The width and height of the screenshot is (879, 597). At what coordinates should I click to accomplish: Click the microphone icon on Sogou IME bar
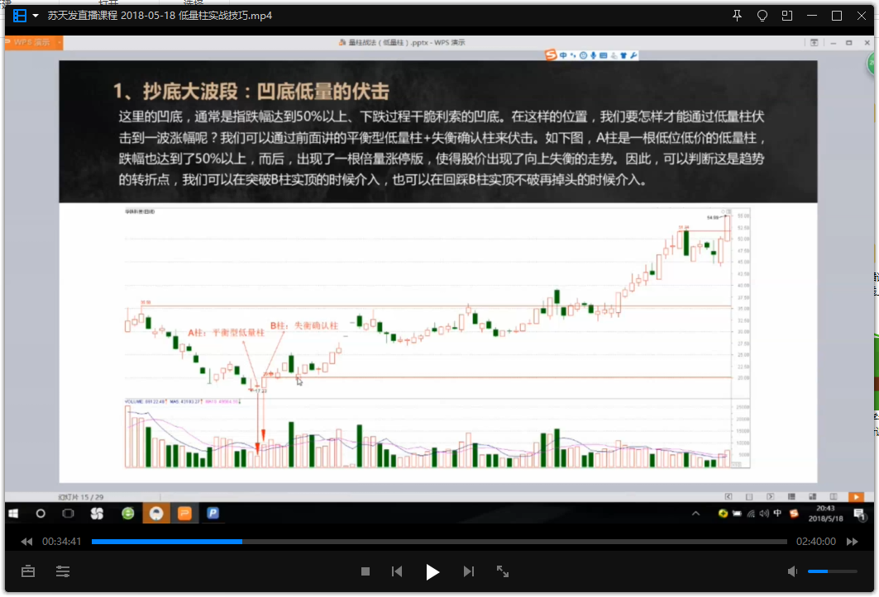(x=593, y=55)
